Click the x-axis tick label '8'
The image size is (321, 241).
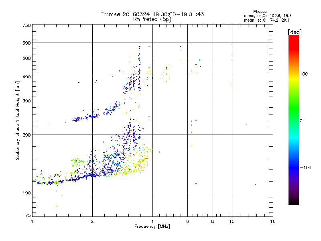(213, 221)
